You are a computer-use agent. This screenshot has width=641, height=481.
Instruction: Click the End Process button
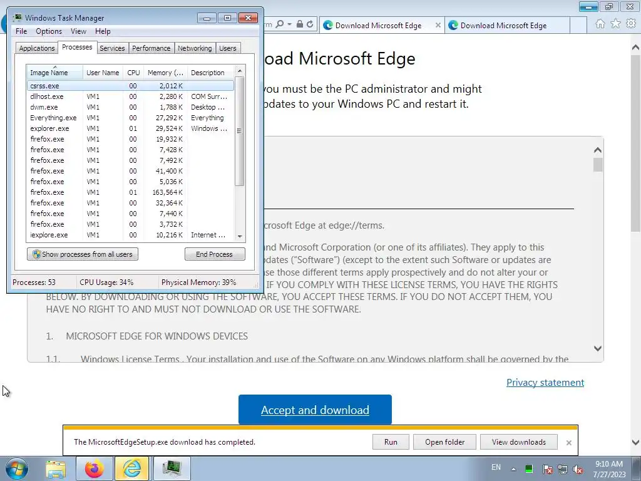[215, 254]
